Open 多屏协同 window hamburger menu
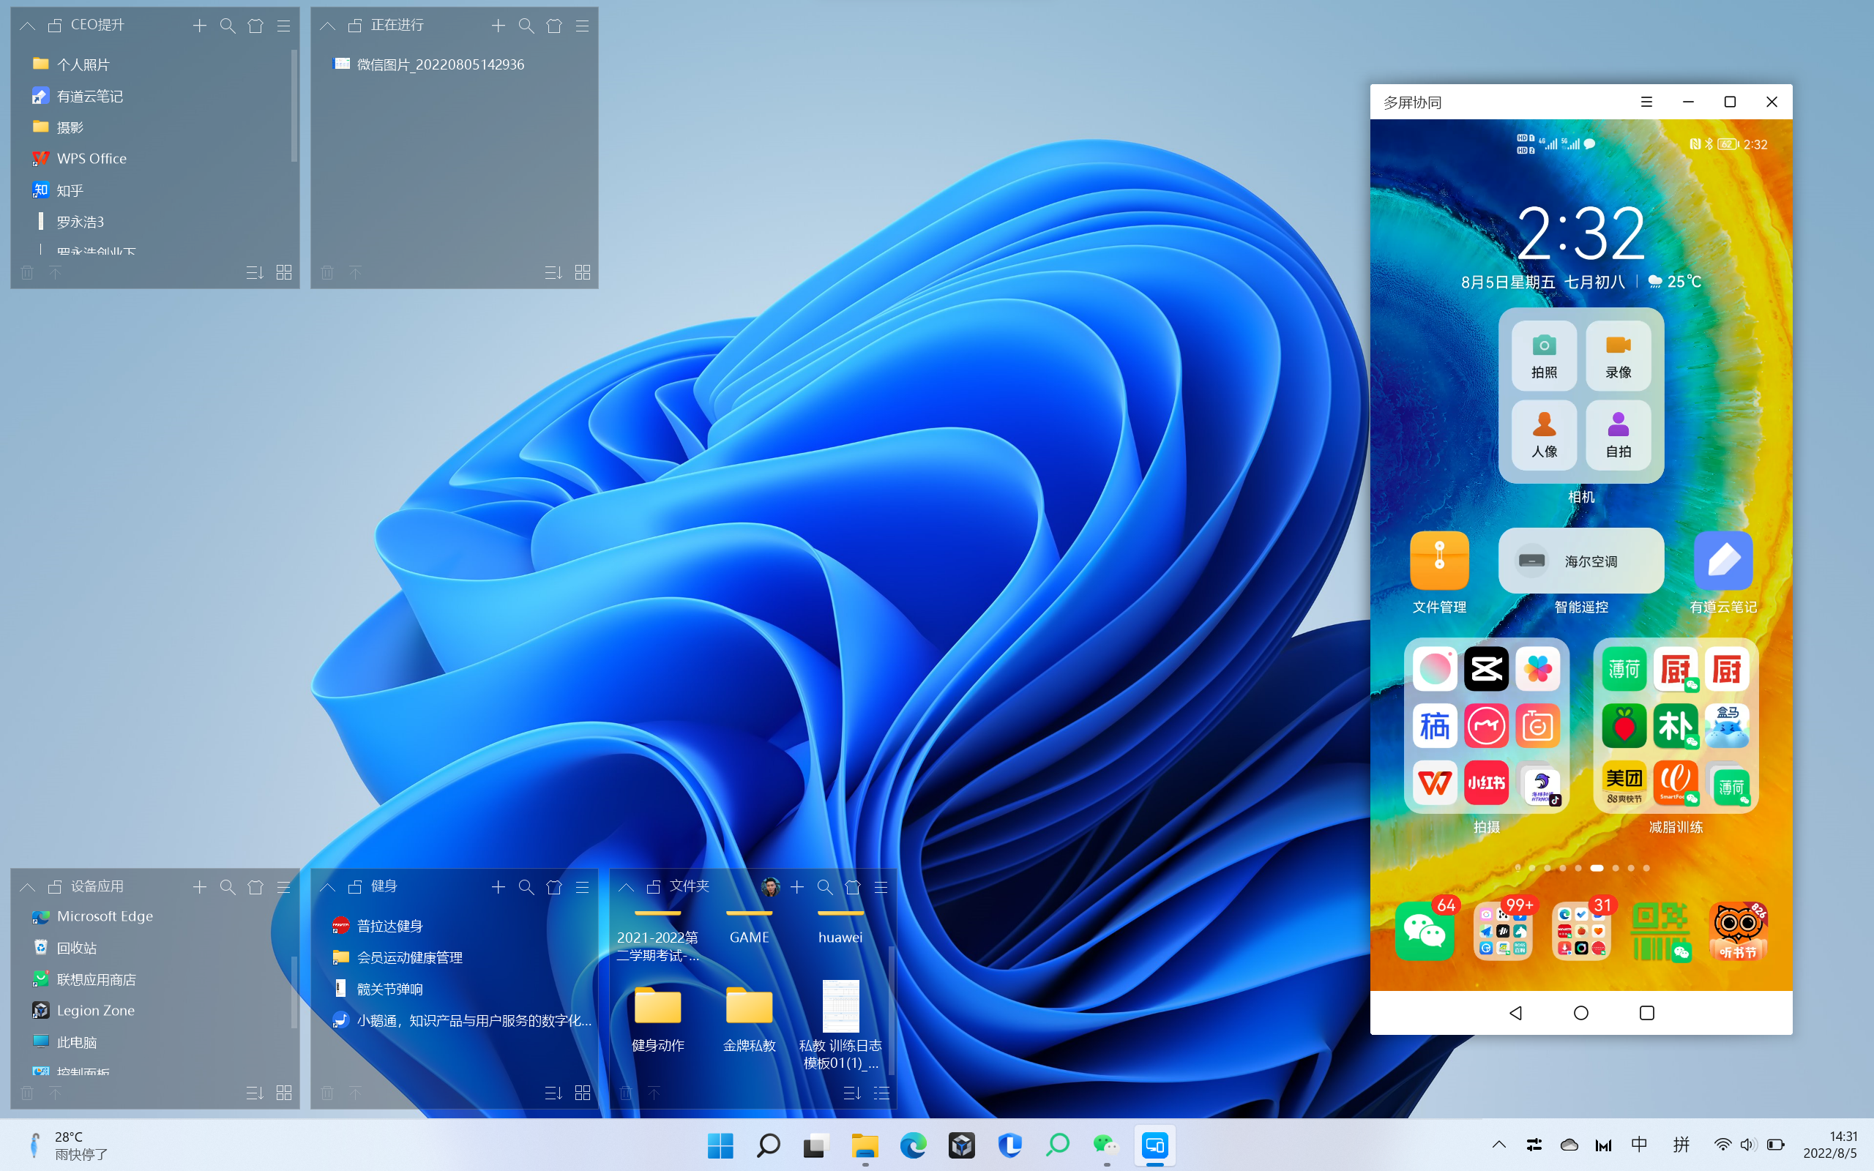Viewport: 1874px width, 1171px height. point(1646,102)
